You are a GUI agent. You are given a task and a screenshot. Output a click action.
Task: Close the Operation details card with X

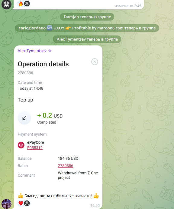pyautogui.click(x=95, y=62)
